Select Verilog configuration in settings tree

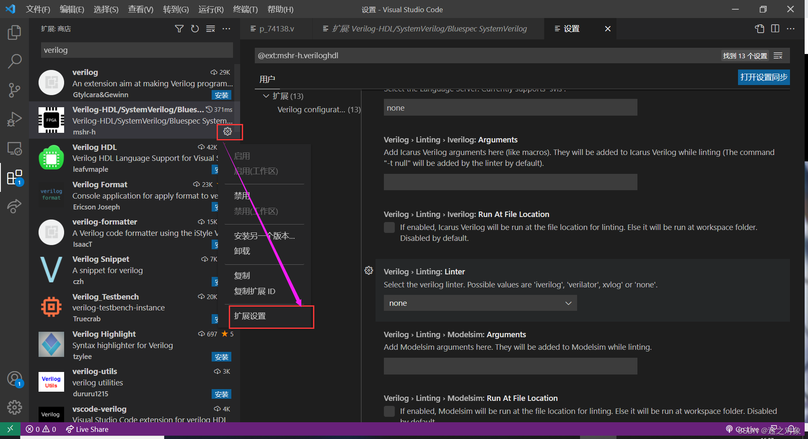tap(319, 110)
